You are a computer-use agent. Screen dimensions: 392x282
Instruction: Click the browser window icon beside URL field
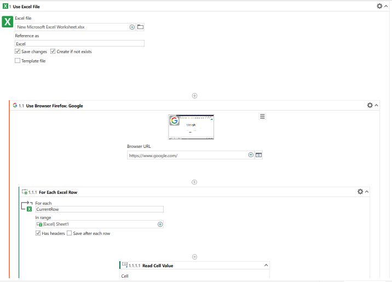click(259, 156)
